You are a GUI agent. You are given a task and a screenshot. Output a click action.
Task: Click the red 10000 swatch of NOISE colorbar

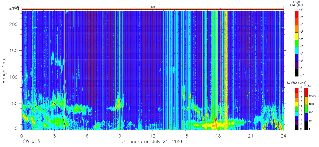point(306,93)
